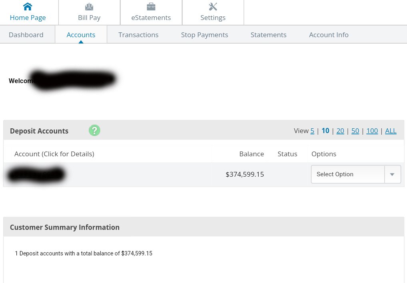View 20 accounts per page

pyautogui.click(x=340, y=131)
